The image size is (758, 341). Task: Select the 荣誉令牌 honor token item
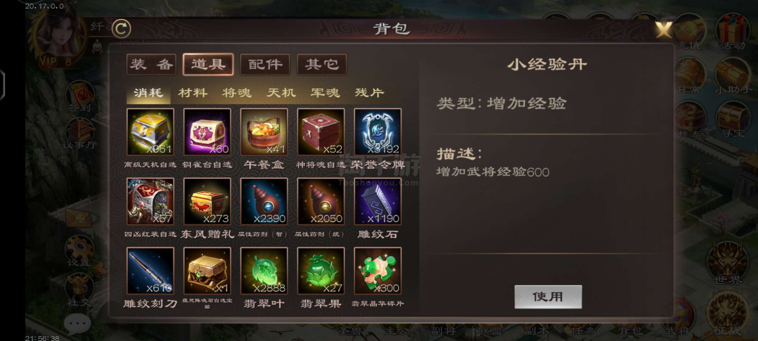pyautogui.click(x=378, y=132)
